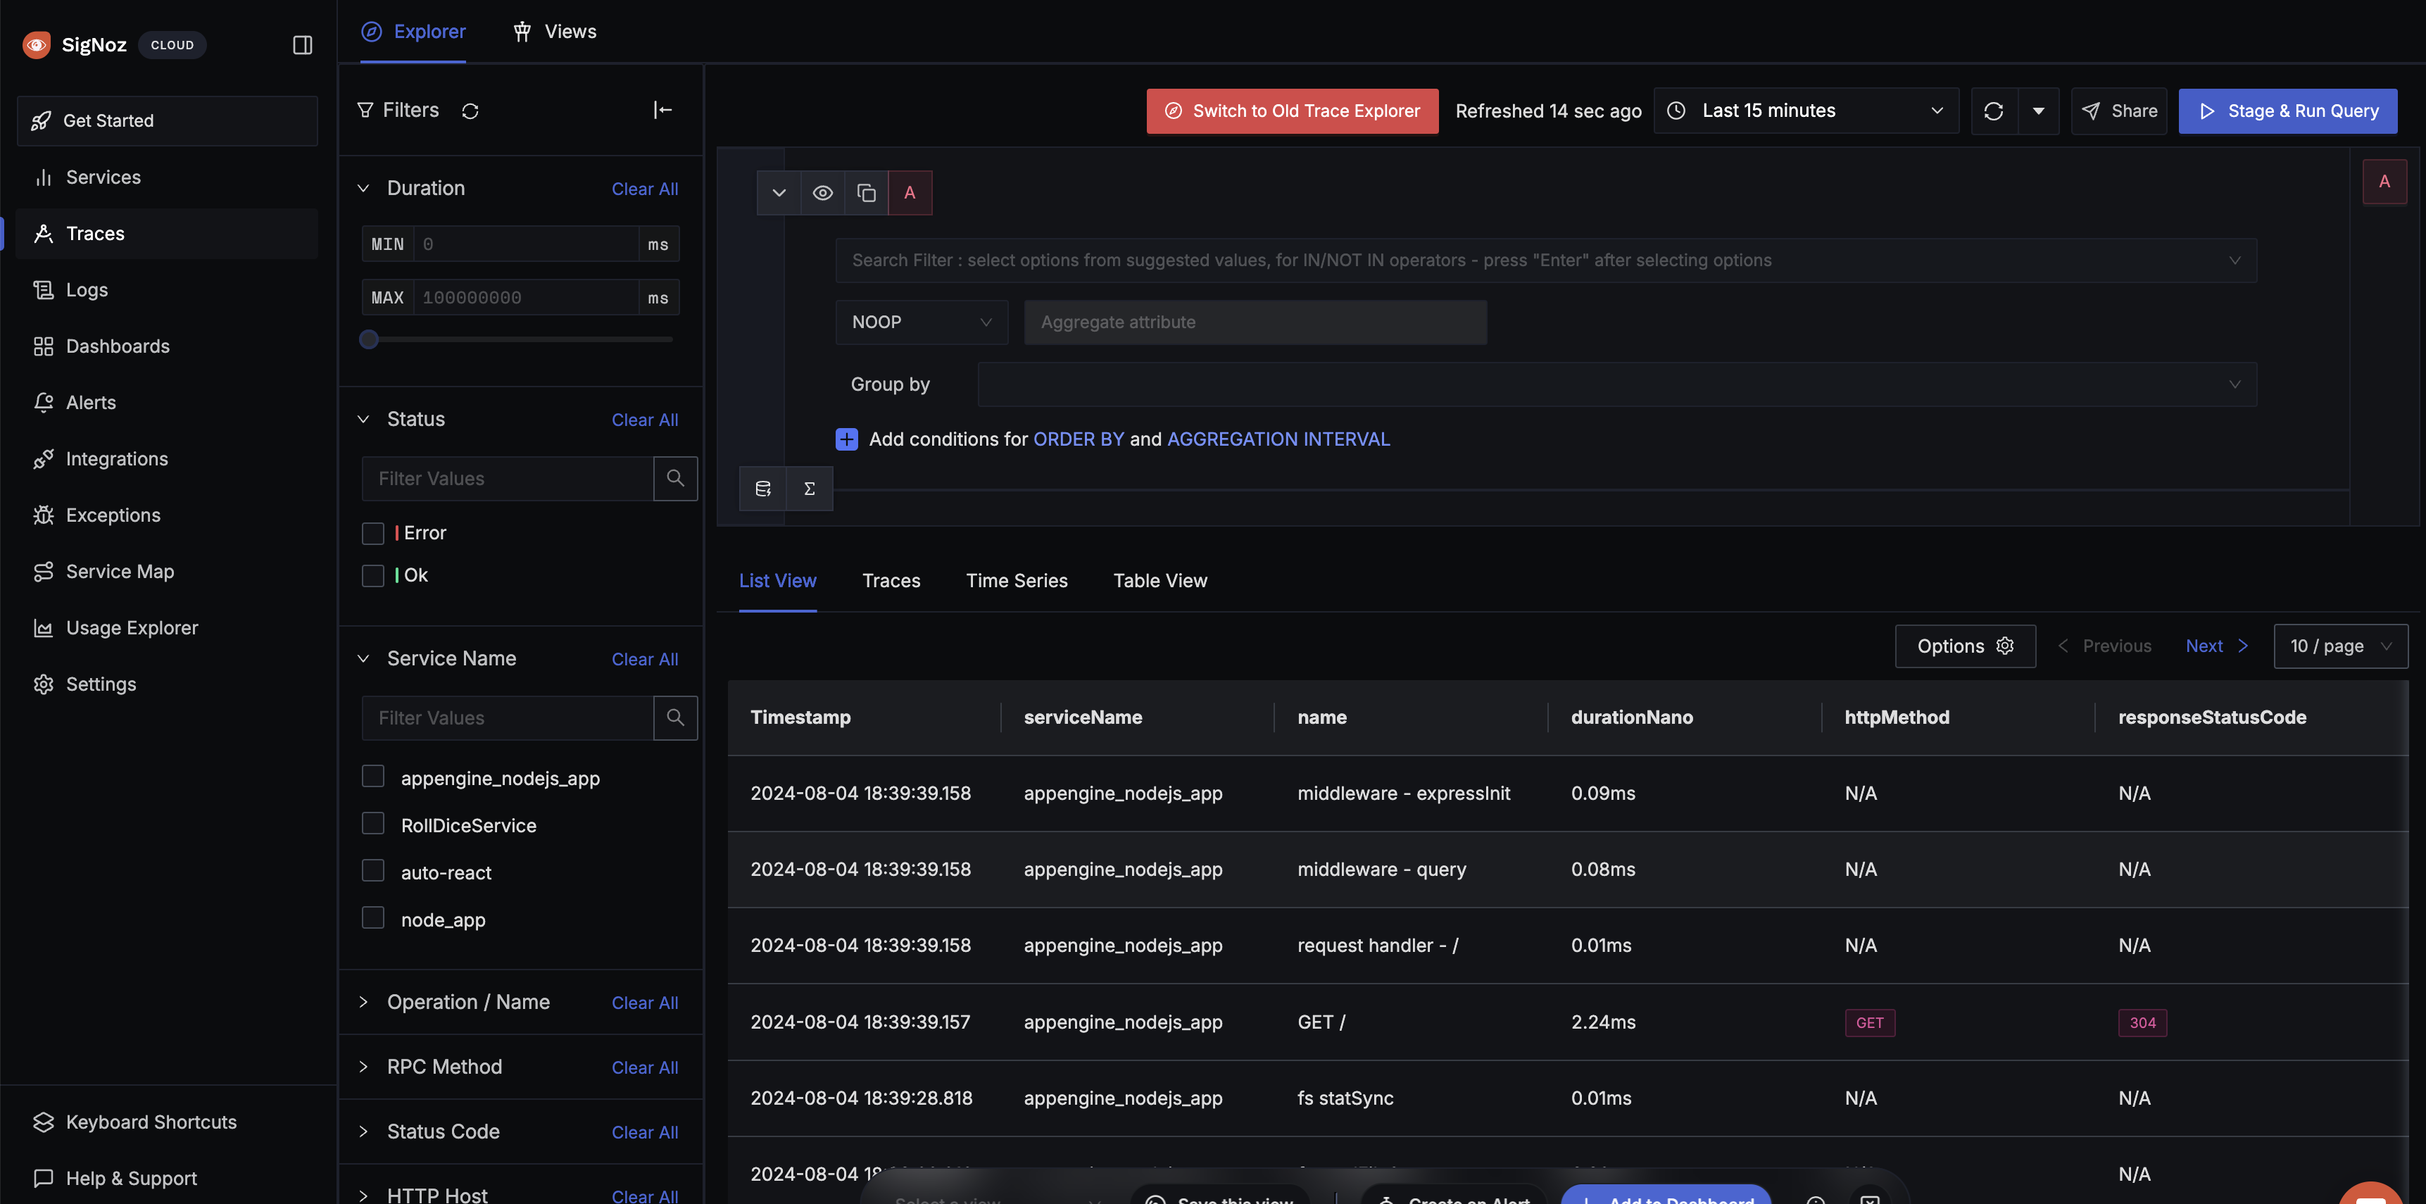Search Status filter values magnifier icon
This screenshot has width=2426, height=1204.
(x=675, y=479)
